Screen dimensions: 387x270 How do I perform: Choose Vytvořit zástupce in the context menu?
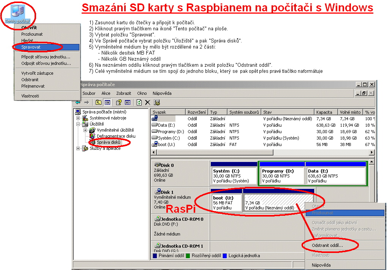tap(47, 73)
